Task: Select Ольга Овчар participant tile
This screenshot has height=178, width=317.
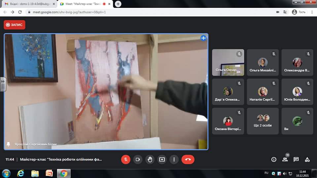Action: [228, 62]
